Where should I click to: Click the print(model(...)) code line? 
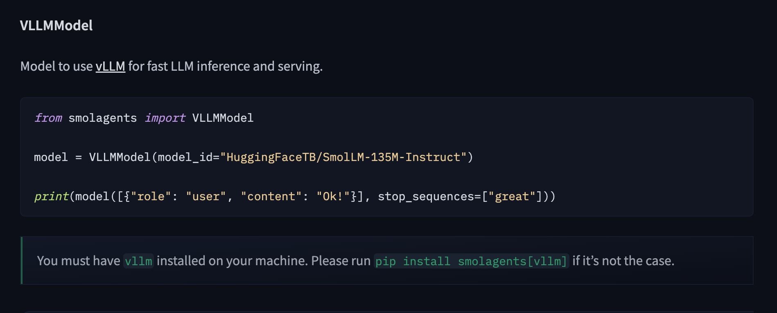[x=295, y=197]
